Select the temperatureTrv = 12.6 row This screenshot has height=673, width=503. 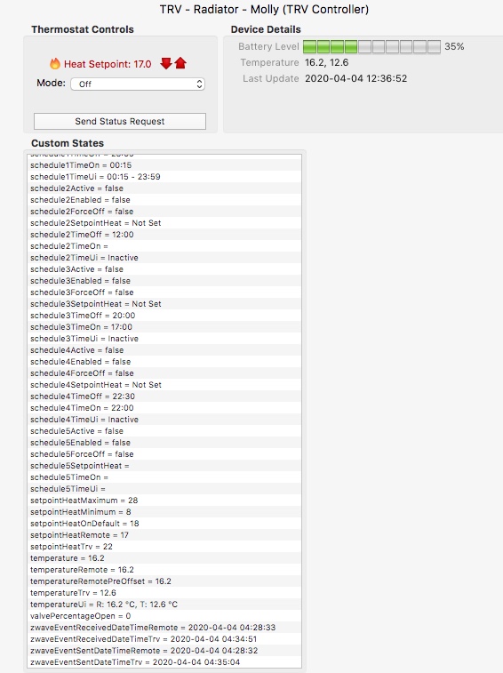click(164, 593)
